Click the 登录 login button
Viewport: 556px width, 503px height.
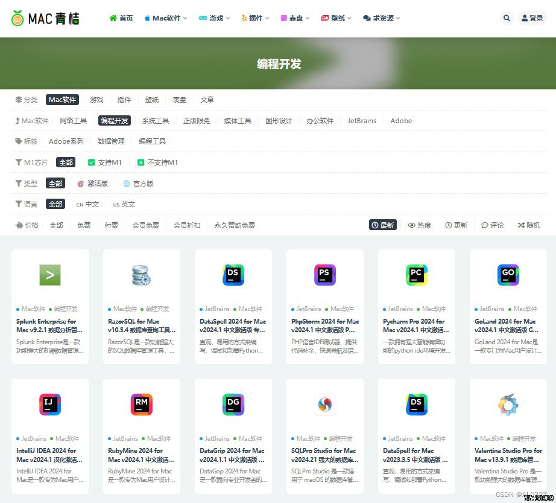coord(533,18)
